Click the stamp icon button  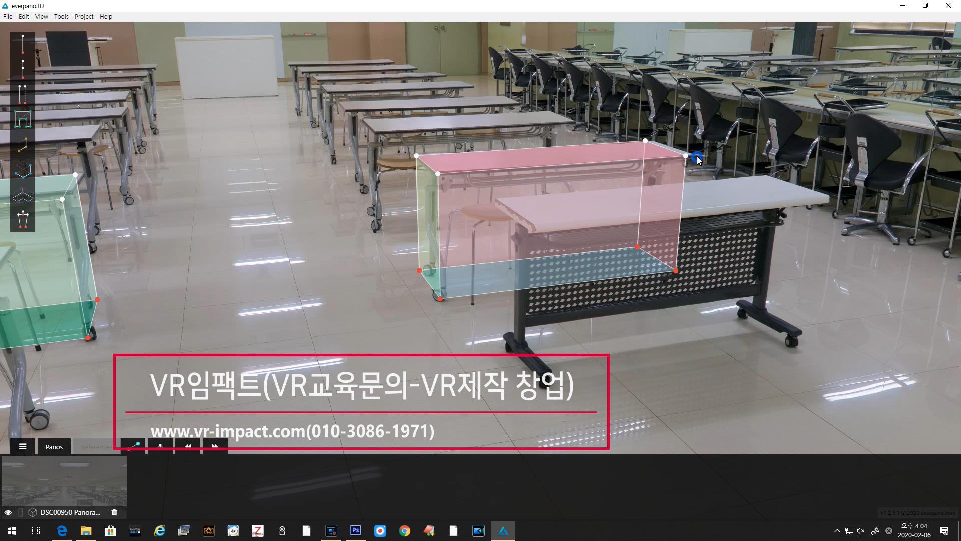[x=160, y=446]
